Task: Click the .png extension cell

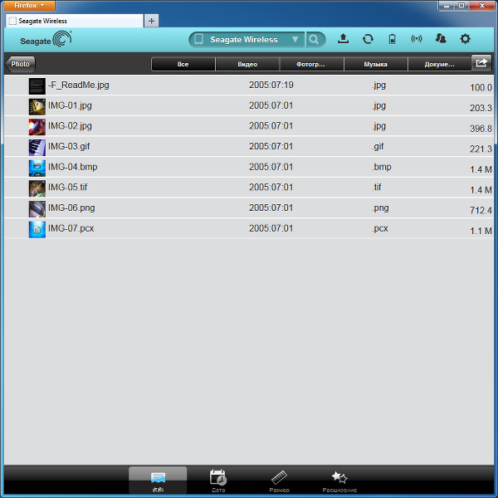Action: [x=380, y=208]
